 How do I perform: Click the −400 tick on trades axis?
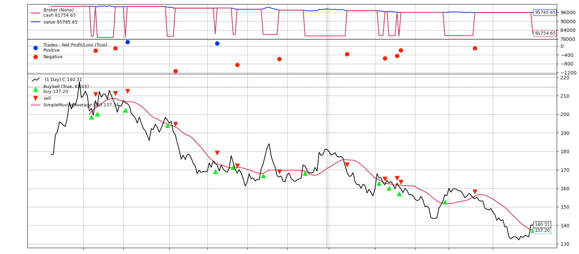point(566,55)
